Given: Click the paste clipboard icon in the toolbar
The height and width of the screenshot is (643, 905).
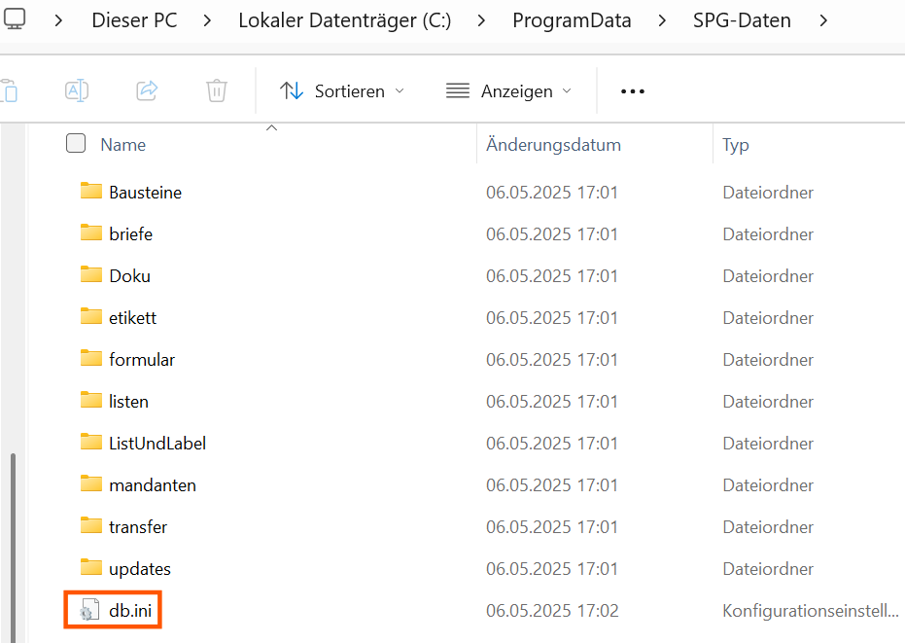Looking at the screenshot, I should click(10, 90).
